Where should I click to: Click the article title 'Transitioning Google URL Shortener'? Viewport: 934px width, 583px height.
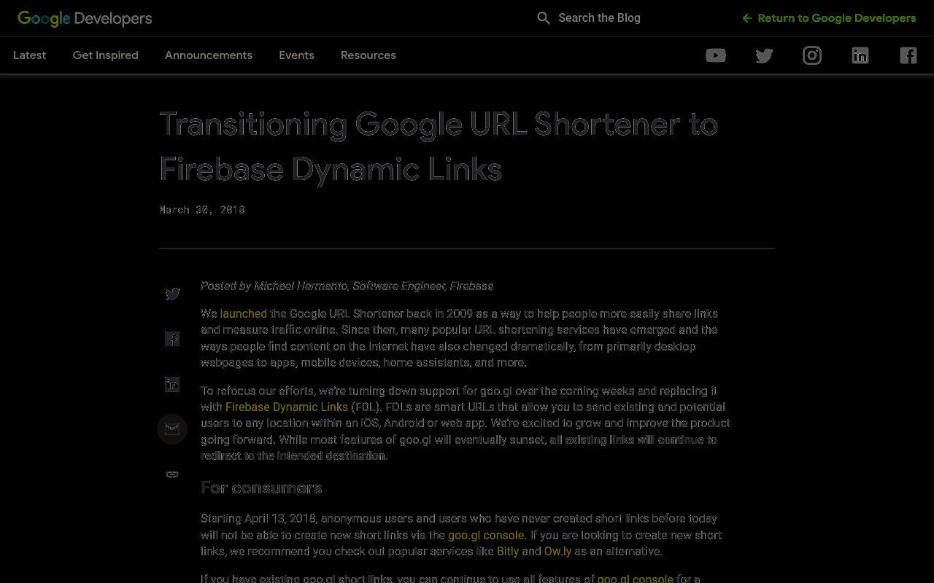439,146
